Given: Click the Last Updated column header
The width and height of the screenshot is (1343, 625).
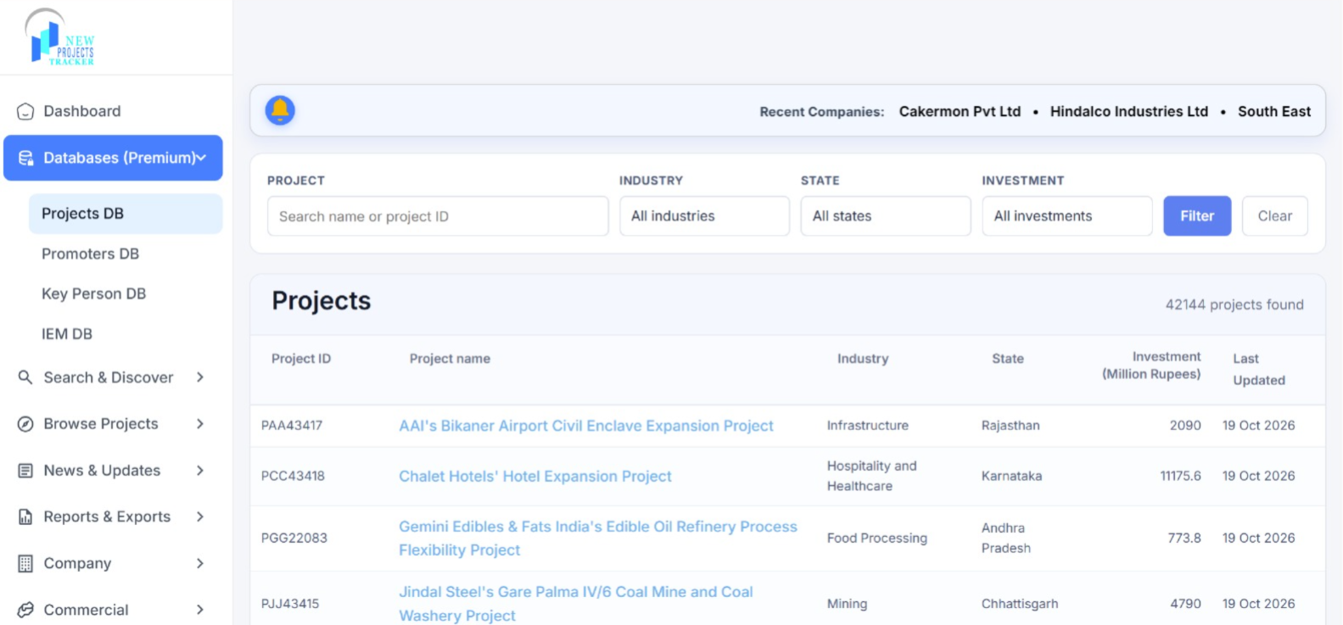Looking at the screenshot, I should 1259,370.
